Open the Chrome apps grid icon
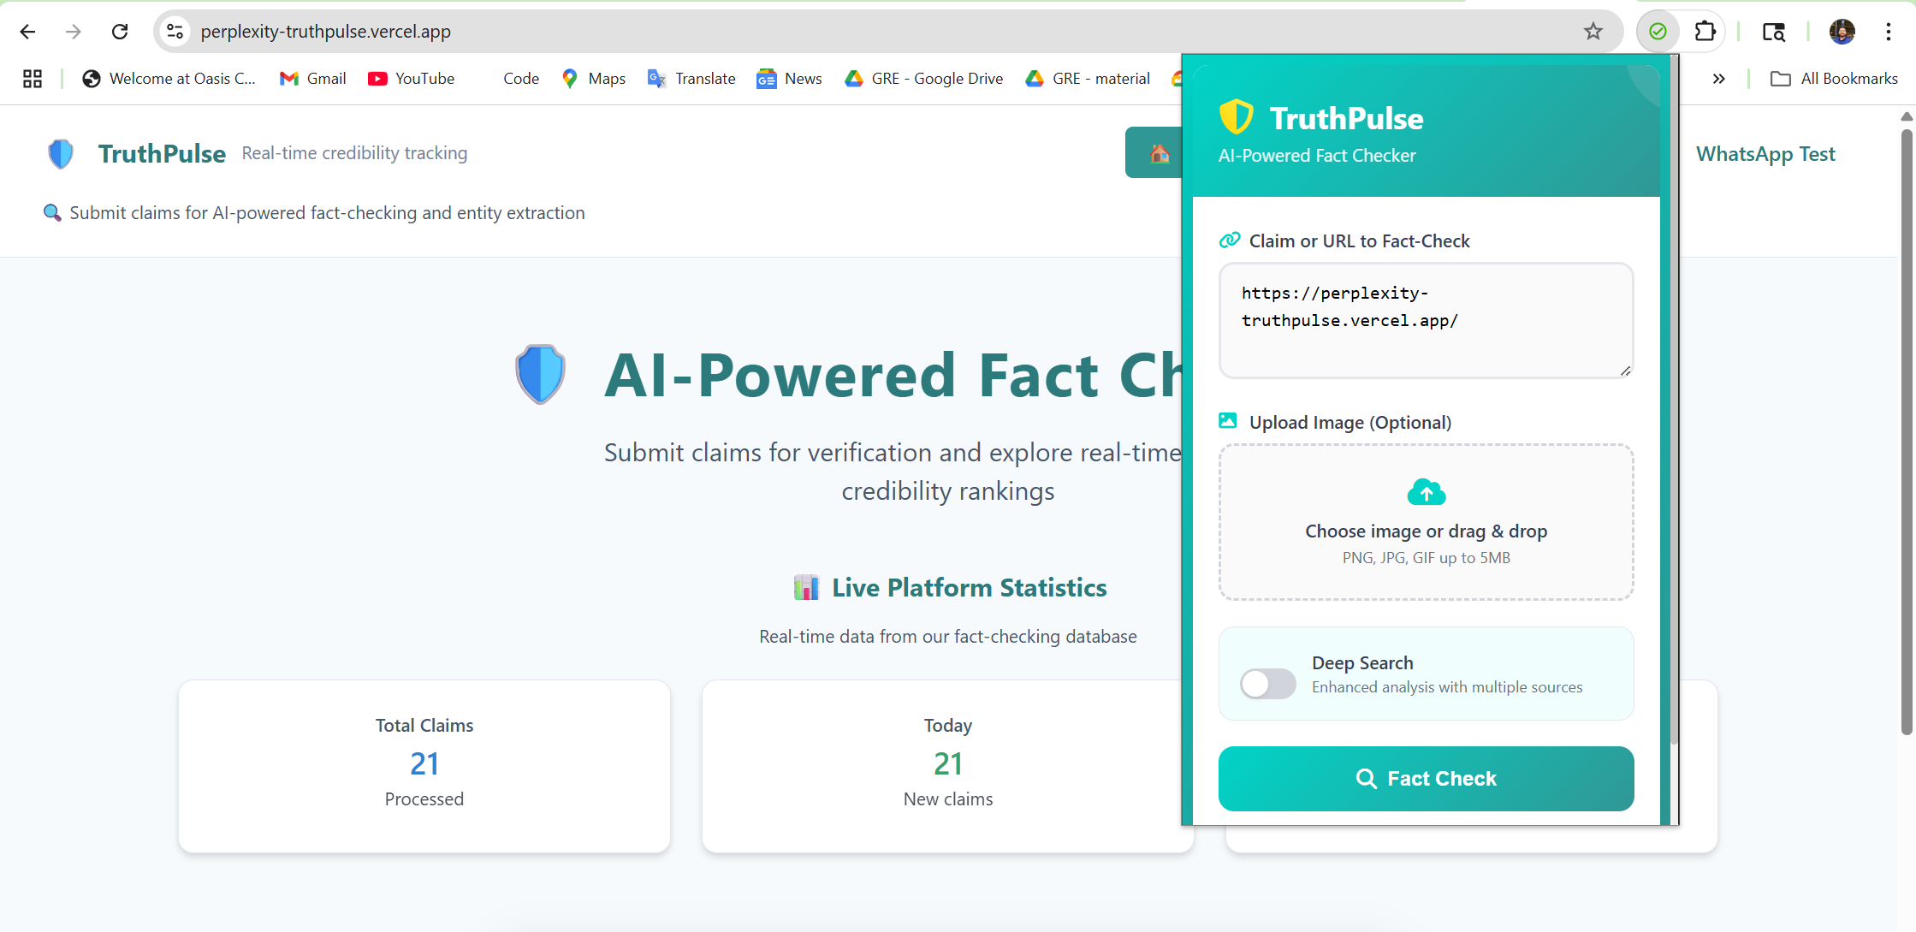The image size is (1916, 932). tap(33, 79)
